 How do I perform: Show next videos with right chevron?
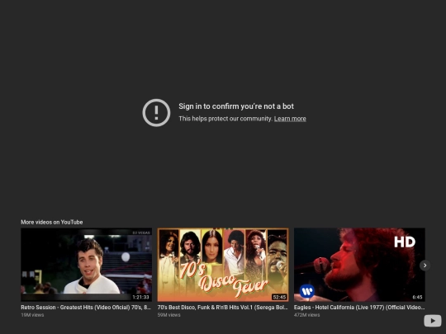click(425, 266)
